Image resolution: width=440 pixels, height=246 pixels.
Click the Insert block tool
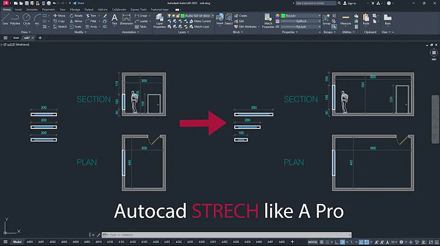tap(220, 19)
